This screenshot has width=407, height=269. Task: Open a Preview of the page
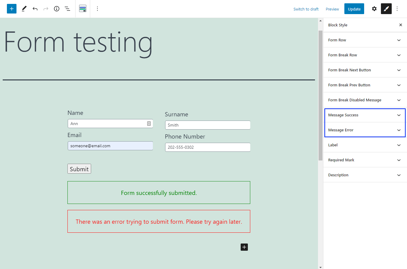(x=332, y=9)
